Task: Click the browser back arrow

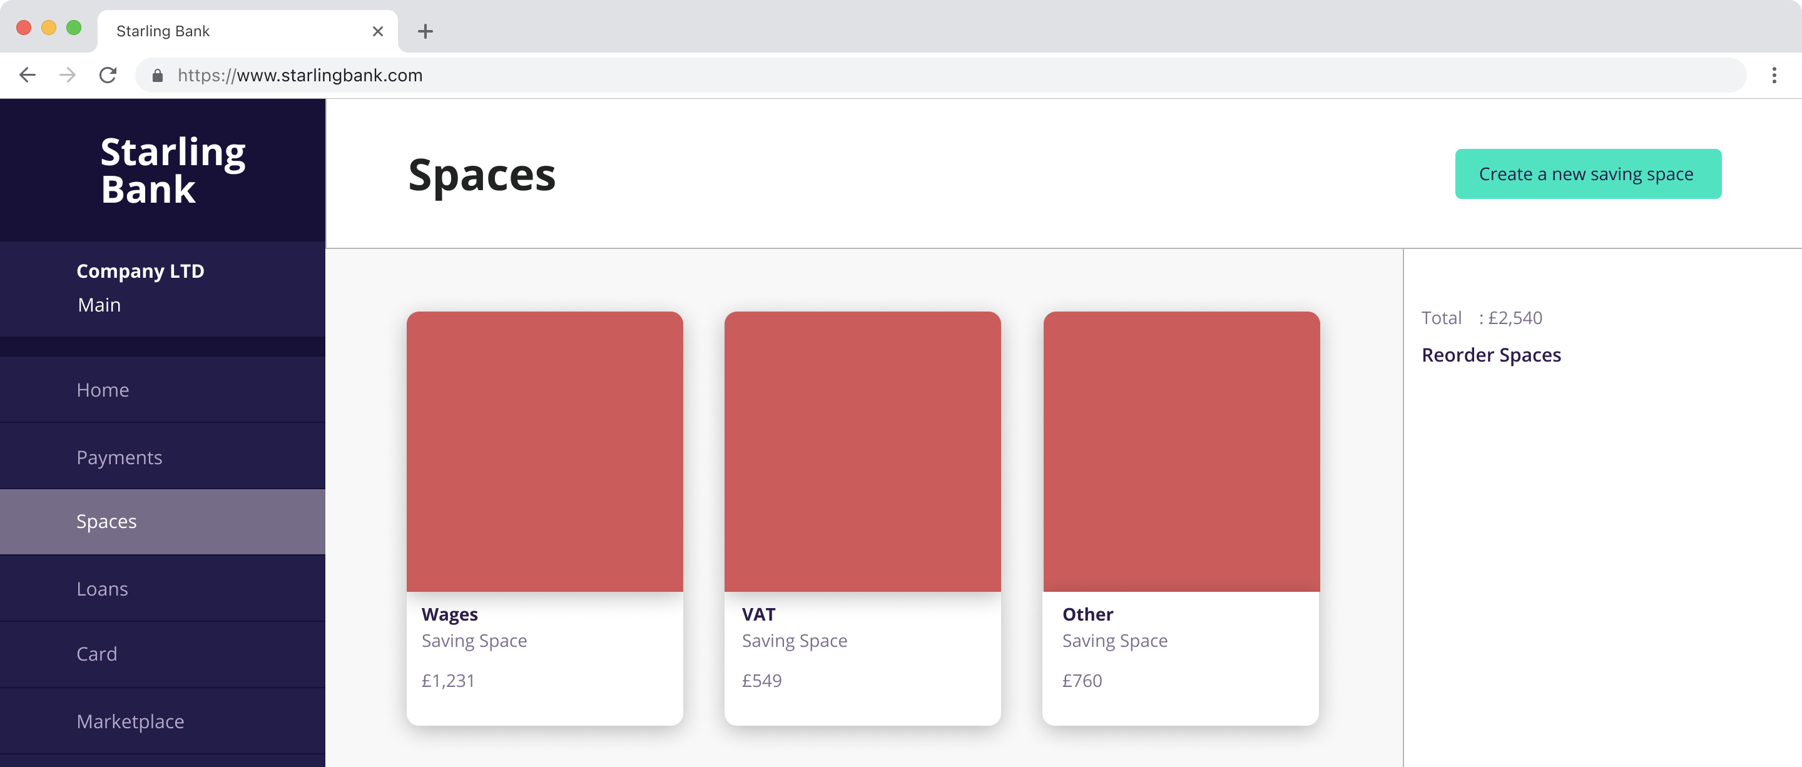Action: (x=28, y=75)
